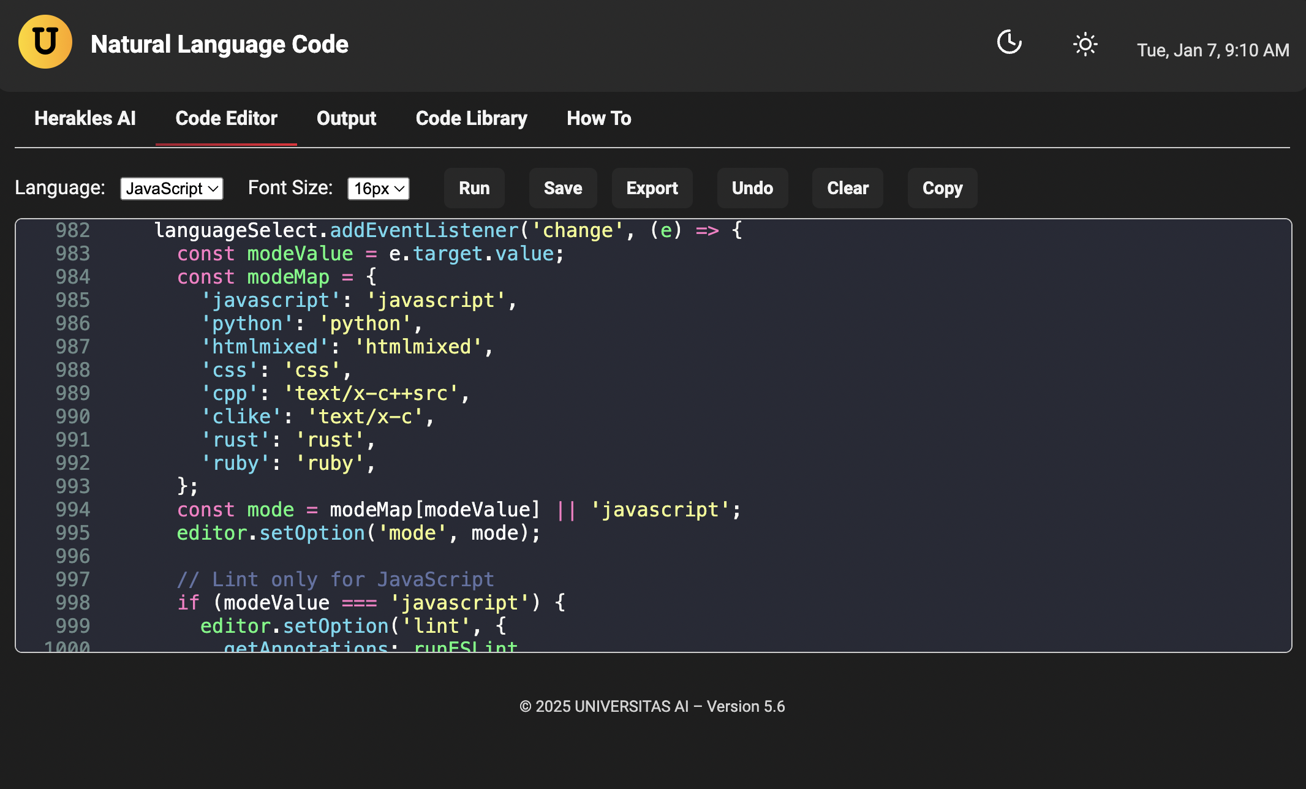This screenshot has width=1306, height=789.
Task: Run the code with the Run button
Action: pyautogui.click(x=474, y=188)
